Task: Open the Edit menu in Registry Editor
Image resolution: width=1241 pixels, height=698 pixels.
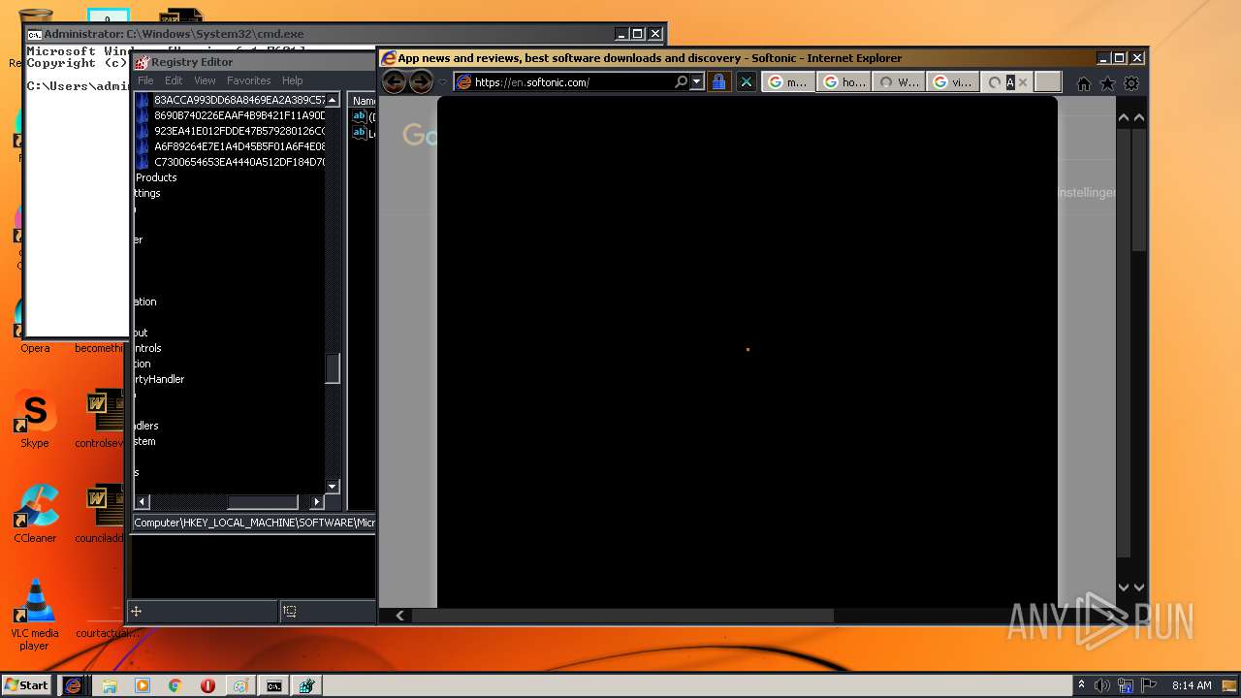Action: (x=174, y=80)
